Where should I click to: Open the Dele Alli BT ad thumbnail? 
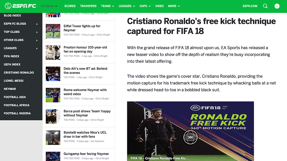[x=53, y=74]
